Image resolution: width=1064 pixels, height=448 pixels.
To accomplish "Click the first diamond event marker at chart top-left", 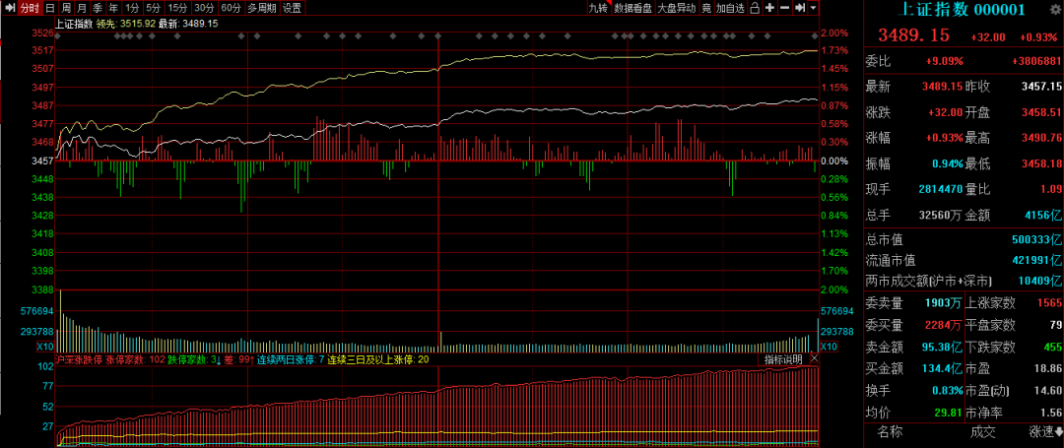I will pyautogui.click(x=58, y=35).
